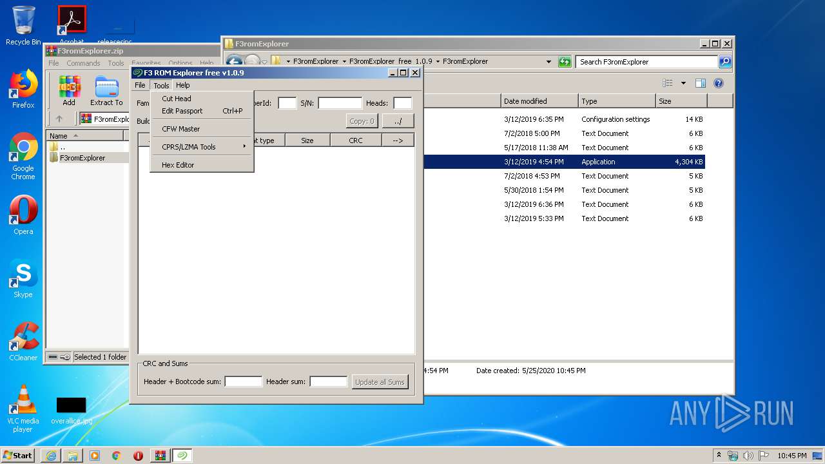825x464 pixels.
Task: Click the Size column header in F3 ROM Explorer
Action: [x=307, y=140]
